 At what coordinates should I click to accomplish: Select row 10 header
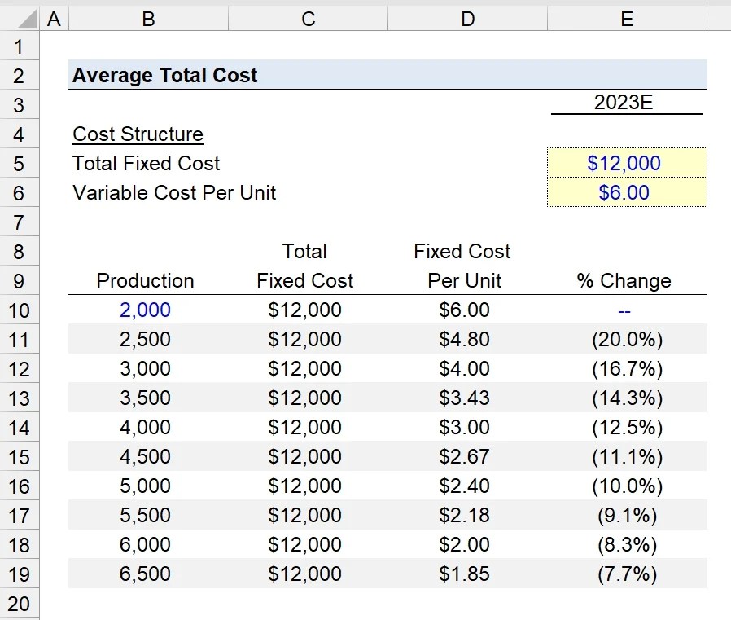click(x=19, y=310)
